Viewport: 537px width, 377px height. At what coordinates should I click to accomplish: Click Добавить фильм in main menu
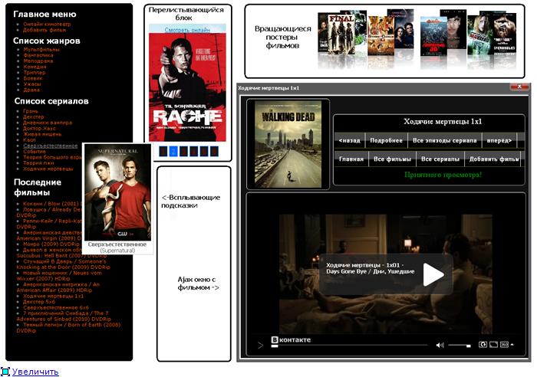click(44, 30)
